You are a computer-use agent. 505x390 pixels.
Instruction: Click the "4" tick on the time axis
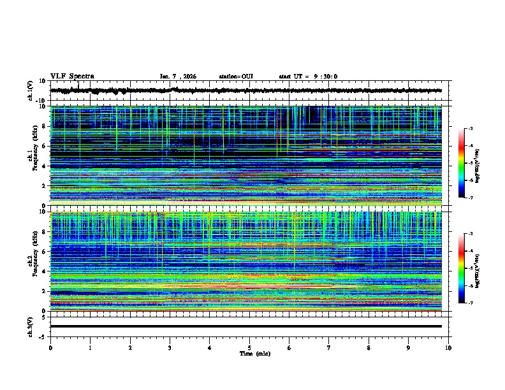tap(210, 348)
